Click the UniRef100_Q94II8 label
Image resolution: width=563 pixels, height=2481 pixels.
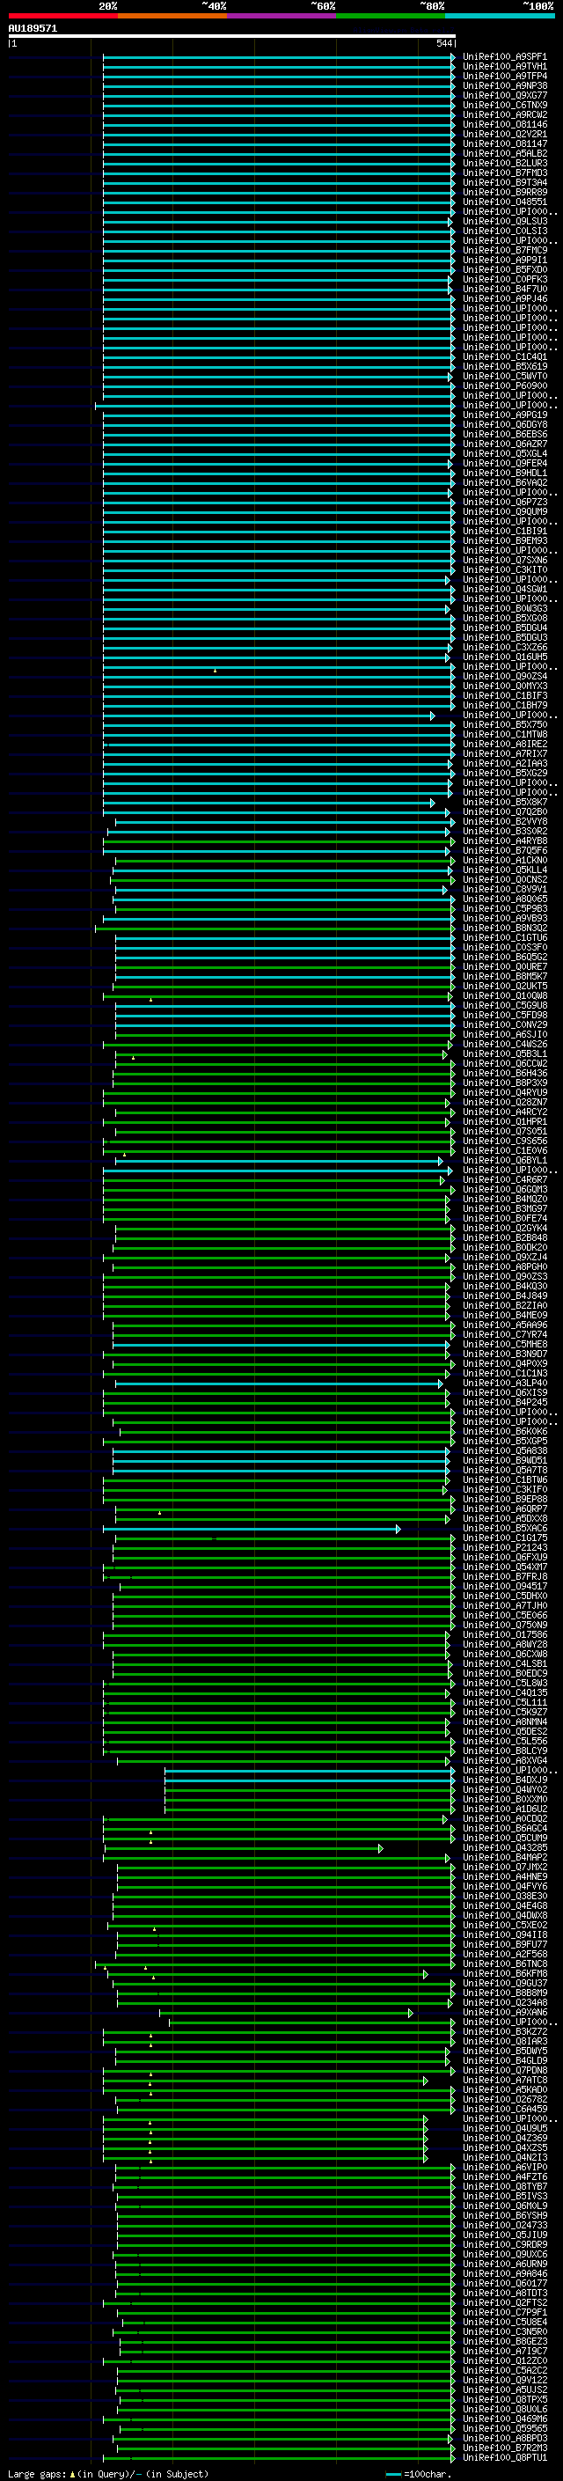[x=504, y=1935]
